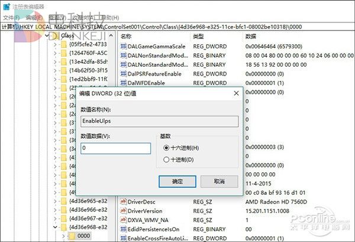Select the hexadecimal (十六进制) radio button
355x242 pixels.
point(166,148)
